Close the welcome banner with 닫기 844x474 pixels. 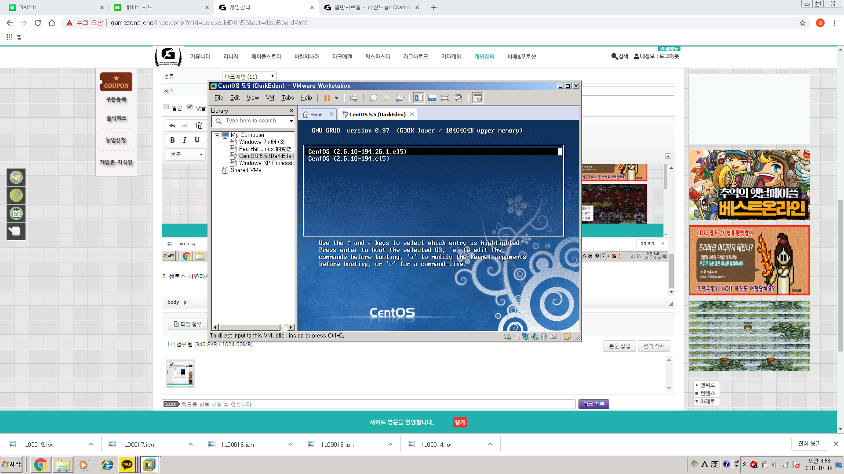(460, 422)
